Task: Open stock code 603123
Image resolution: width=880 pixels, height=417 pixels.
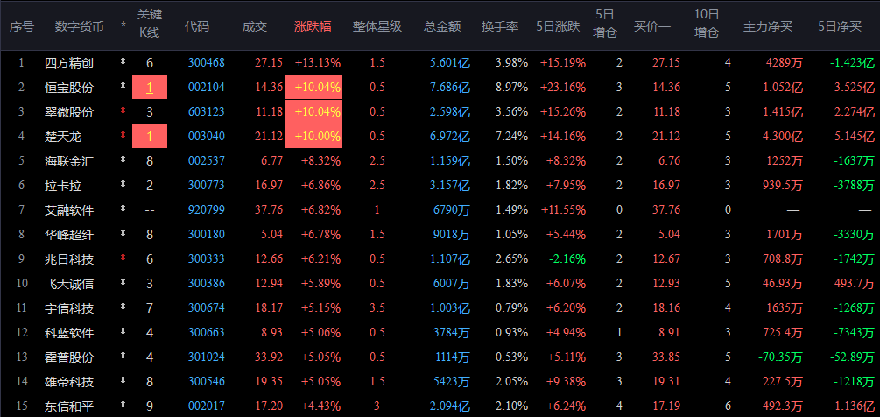Action: pos(206,111)
